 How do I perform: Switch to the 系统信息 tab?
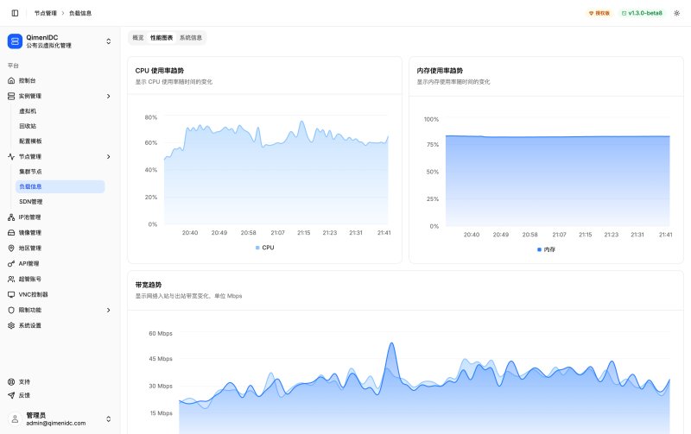click(x=191, y=38)
